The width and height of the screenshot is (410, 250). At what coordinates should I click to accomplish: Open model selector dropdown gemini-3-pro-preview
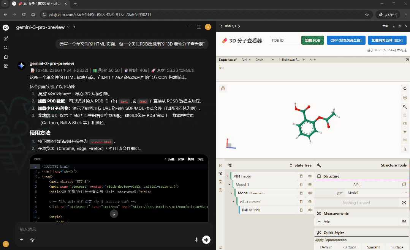click(43, 27)
